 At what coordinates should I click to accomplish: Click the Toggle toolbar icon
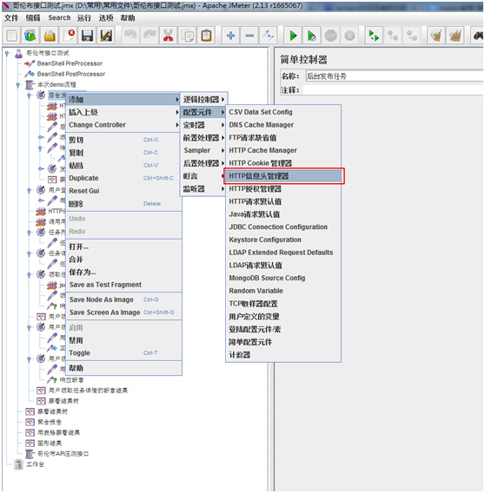(x=269, y=36)
